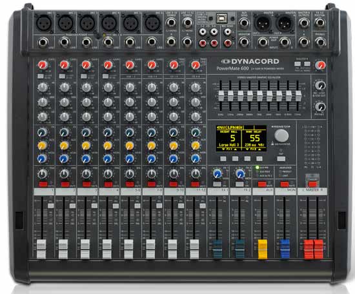The height and width of the screenshot is (294, 355).
Task: Click the LINE jack under MIC 2
Action: [65, 42]
